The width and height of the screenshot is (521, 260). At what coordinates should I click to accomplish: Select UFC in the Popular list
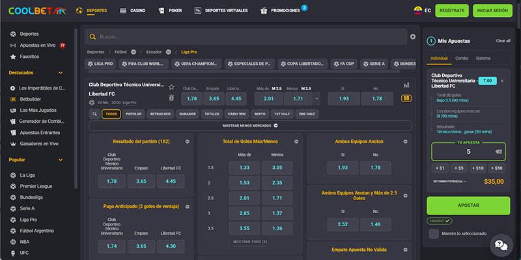(20, 253)
